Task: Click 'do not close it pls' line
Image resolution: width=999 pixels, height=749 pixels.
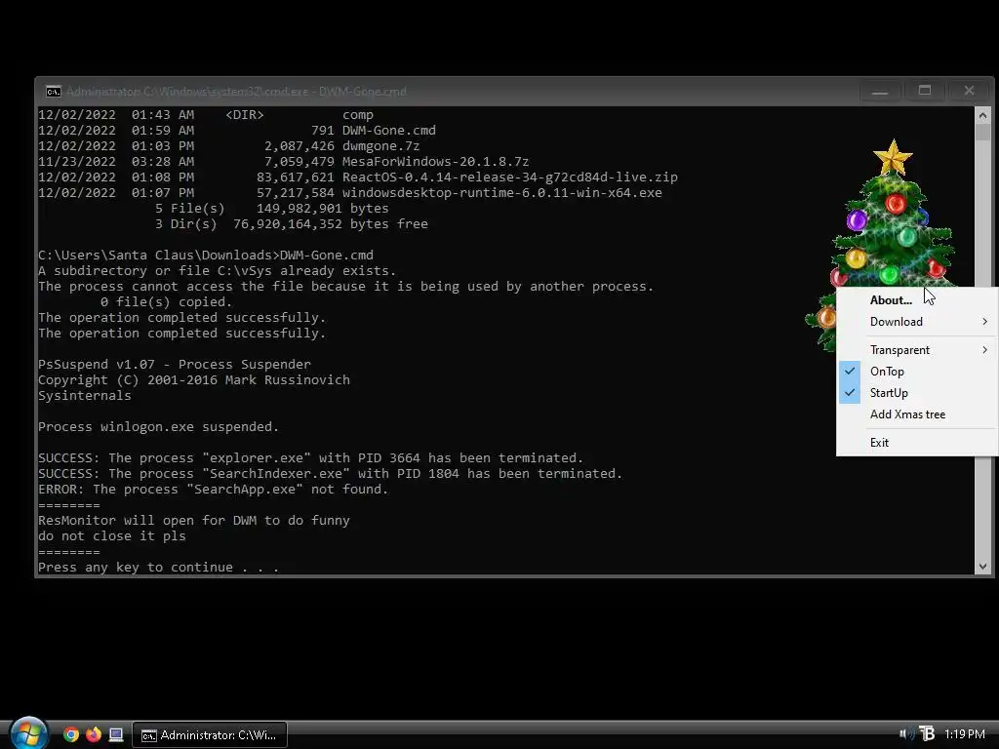Action: (x=112, y=536)
